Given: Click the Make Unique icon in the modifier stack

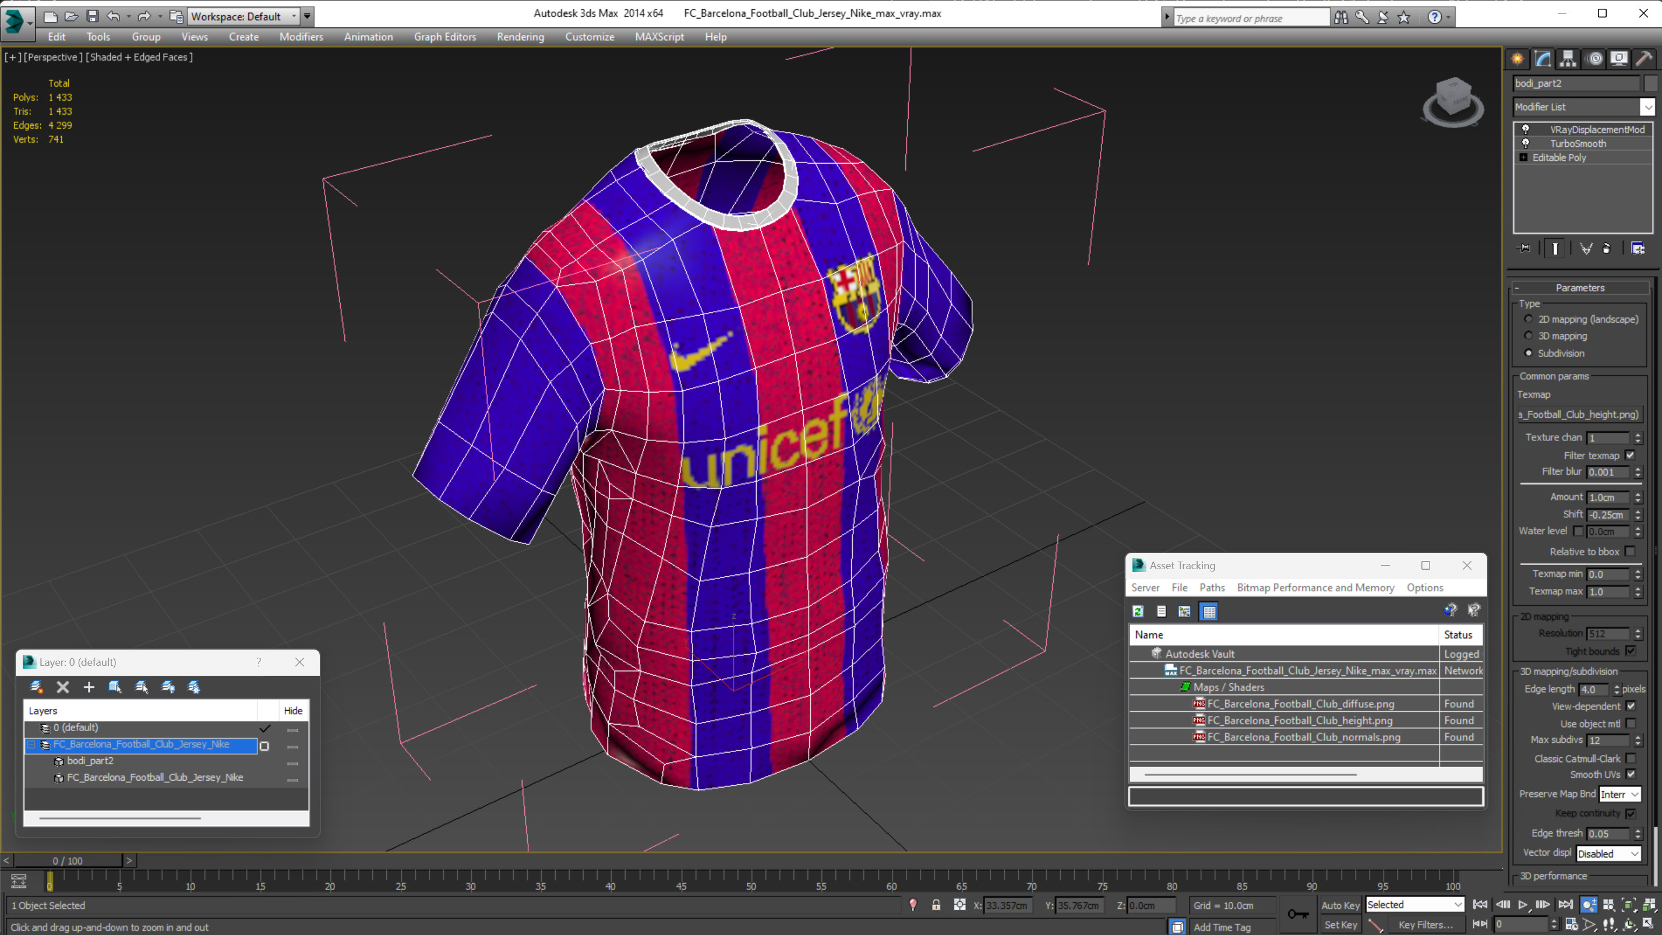Looking at the screenshot, I should click(1586, 248).
